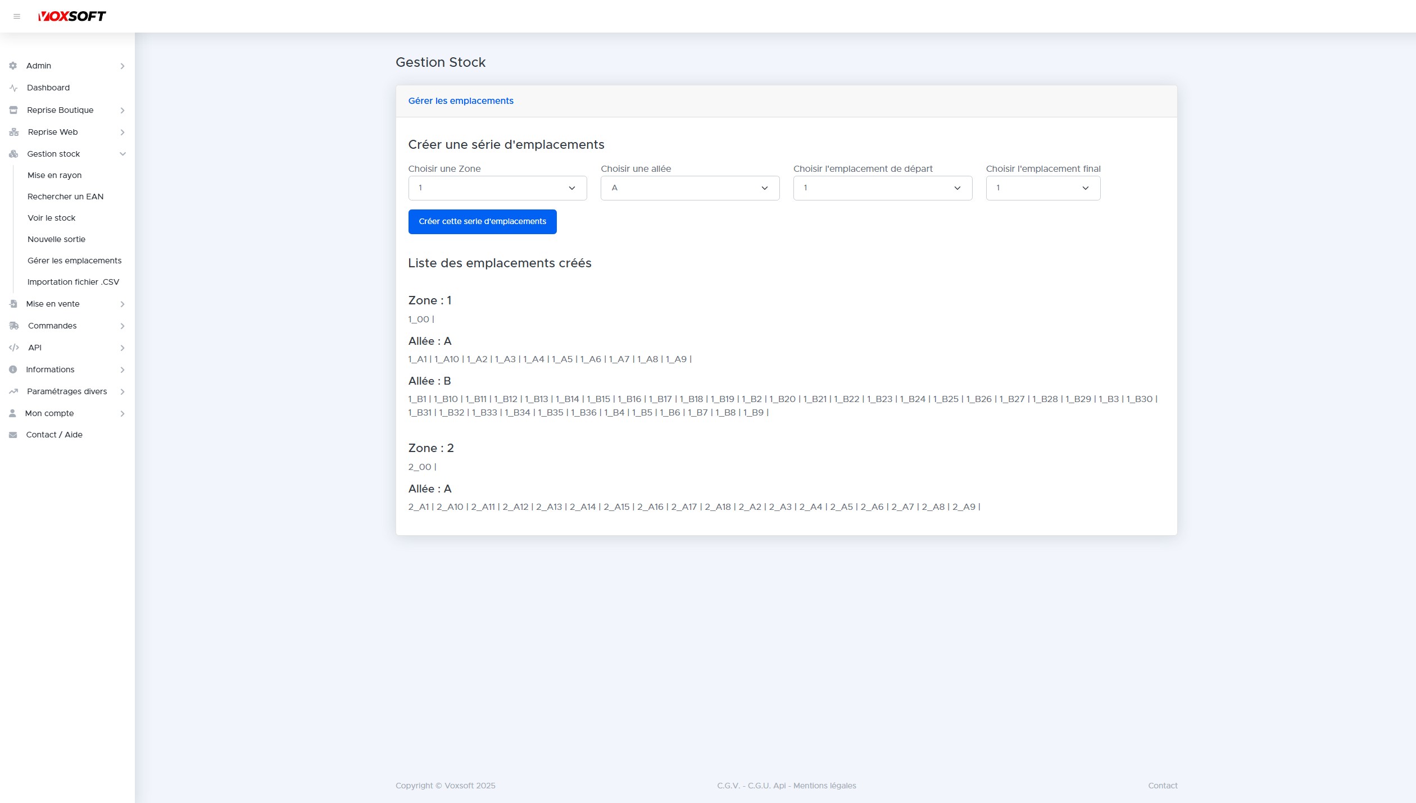Open the Choisir une Zone dropdown
Viewport: 1416px width, 803px height.
[x=497, y=188]
